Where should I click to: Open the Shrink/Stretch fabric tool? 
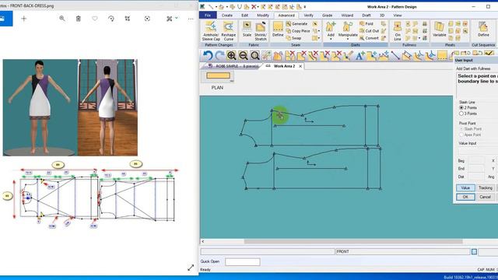261,31
